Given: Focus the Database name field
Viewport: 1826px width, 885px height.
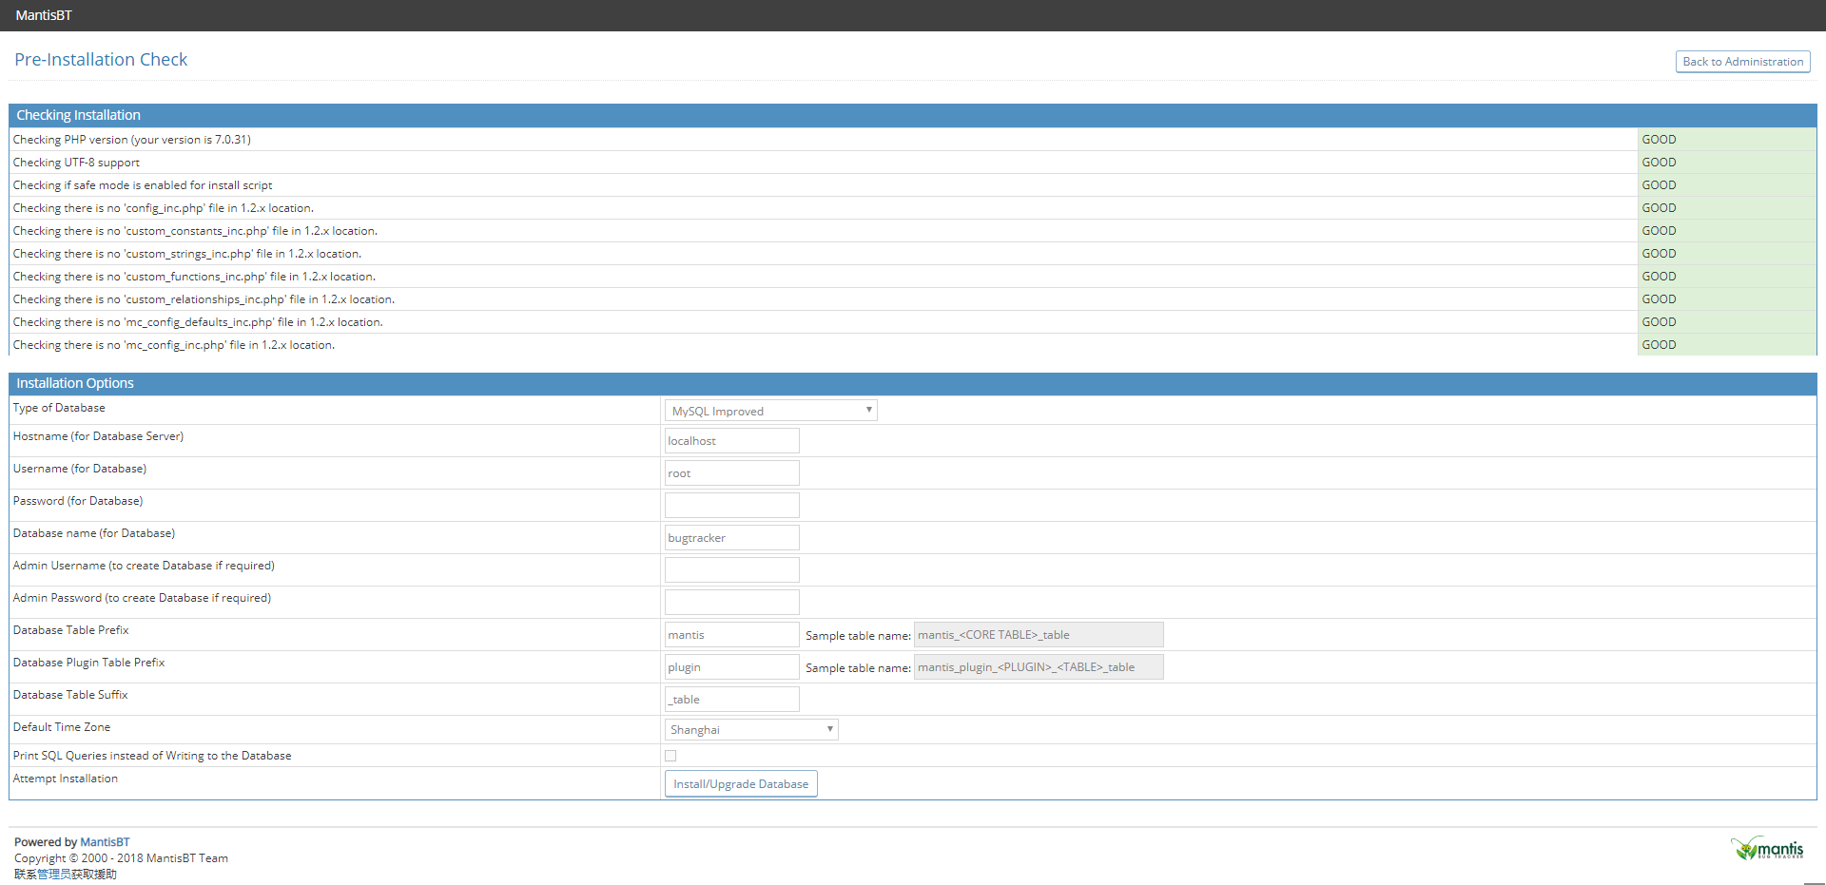Looking at the screenshot, I should point(731,538).
